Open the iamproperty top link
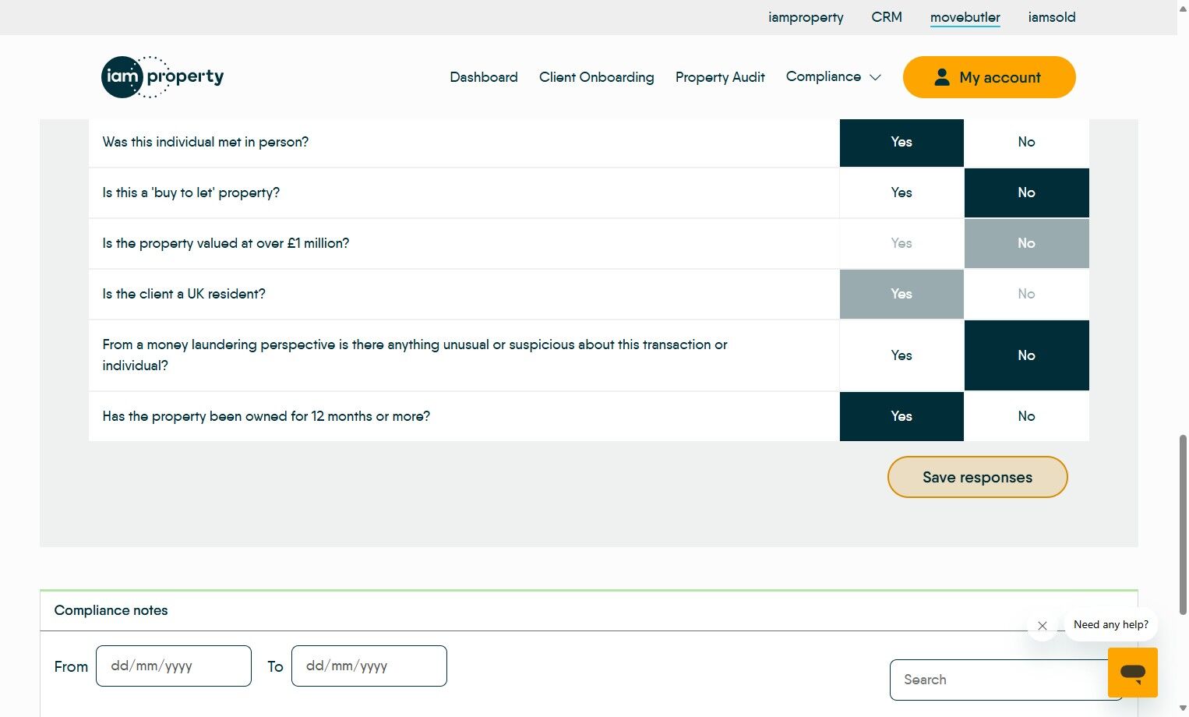1189x717 pixels. (806, 17)
